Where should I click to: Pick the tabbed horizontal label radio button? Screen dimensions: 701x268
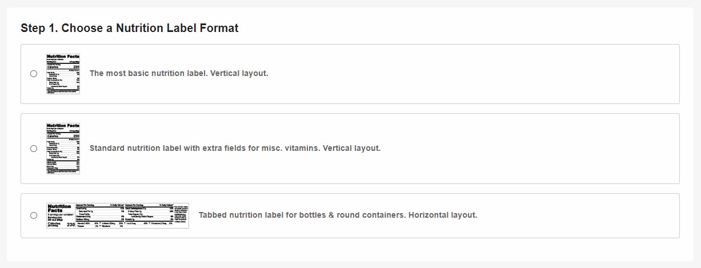34,215
